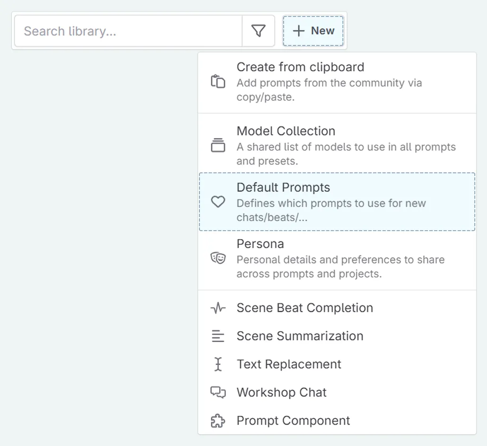Click the summary lines icon for Scene Summarization

(218, 336)
